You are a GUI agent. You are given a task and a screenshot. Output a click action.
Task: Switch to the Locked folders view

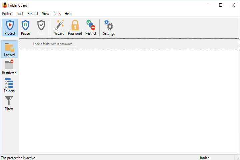[x=9, y=49]
